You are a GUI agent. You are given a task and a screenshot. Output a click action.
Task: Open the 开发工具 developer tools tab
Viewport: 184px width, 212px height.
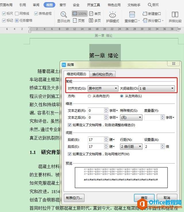[x=93, y=5]
